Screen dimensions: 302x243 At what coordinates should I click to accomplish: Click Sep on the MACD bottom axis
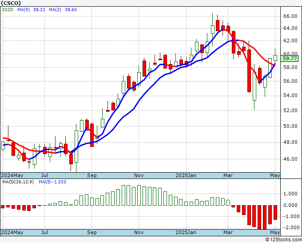[x=91, y=232]
